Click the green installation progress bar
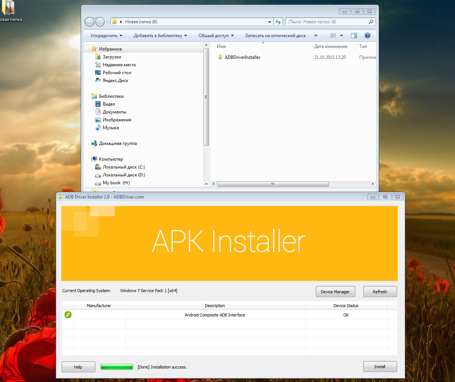 (x=117, y=367)
